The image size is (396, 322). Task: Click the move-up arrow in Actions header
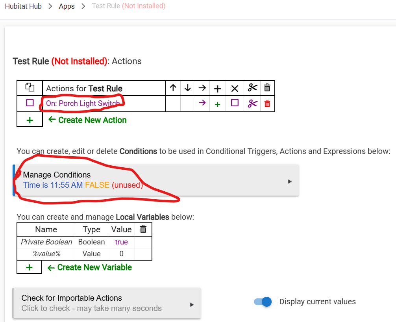tap(173, 88)
